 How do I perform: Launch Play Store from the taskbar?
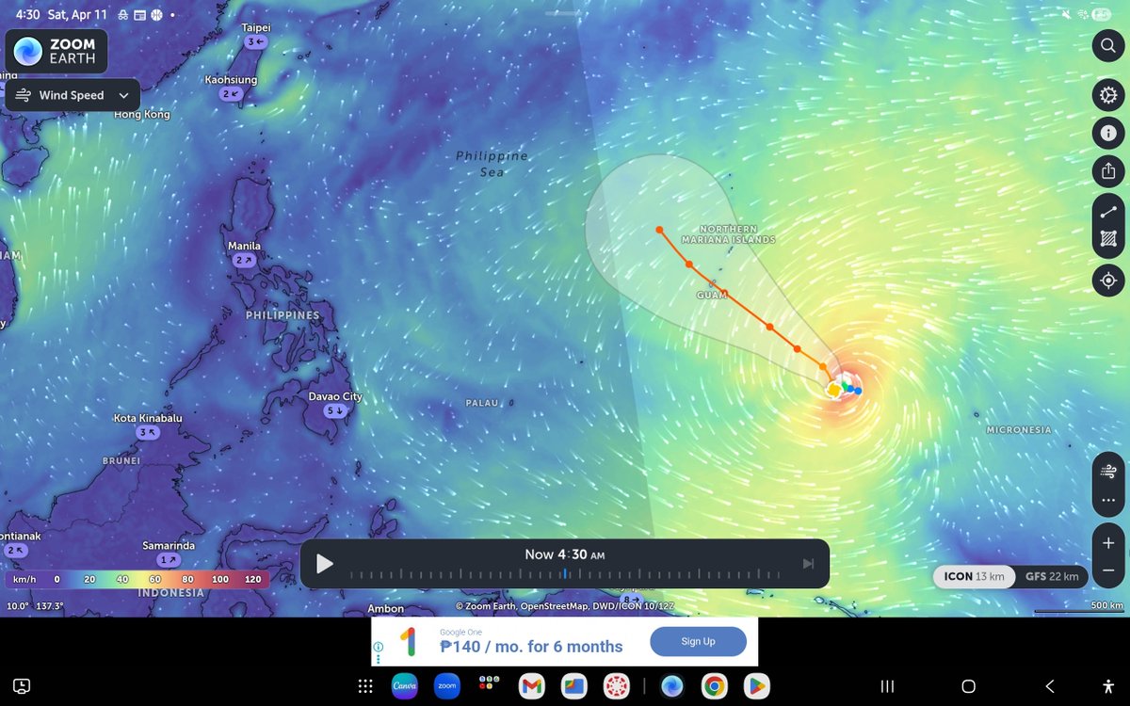tap(756, 686)
